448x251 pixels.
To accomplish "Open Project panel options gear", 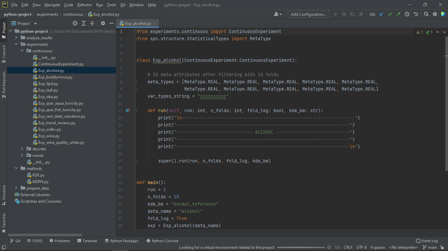I will coord(103,23).
